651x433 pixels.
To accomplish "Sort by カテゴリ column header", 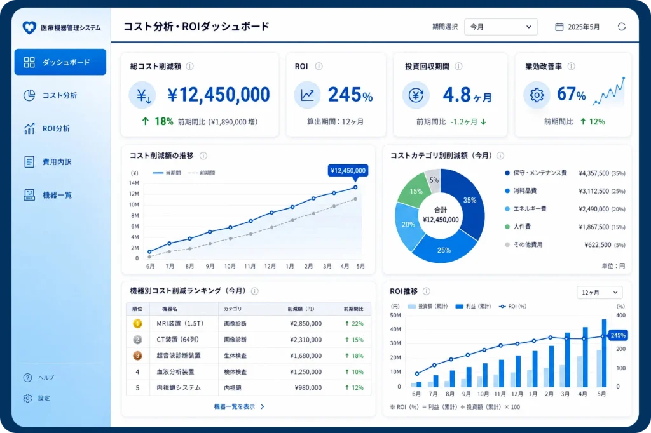I will tap(233, 309).
